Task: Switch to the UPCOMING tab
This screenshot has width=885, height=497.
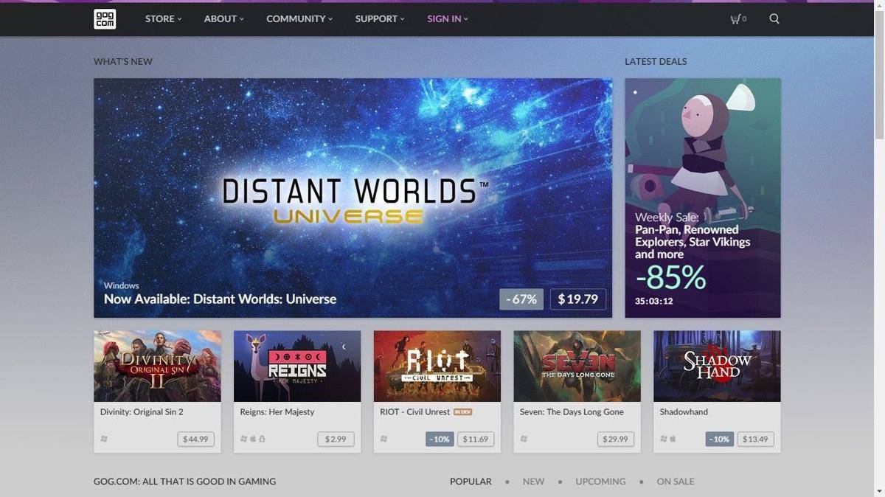Action: pyautogui.click(x=600, y=482)
